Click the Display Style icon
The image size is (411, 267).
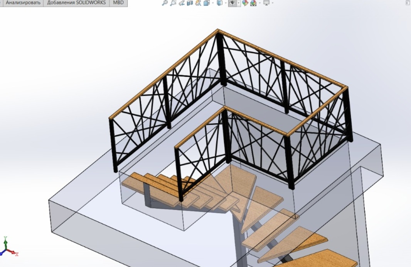(219, 3)
